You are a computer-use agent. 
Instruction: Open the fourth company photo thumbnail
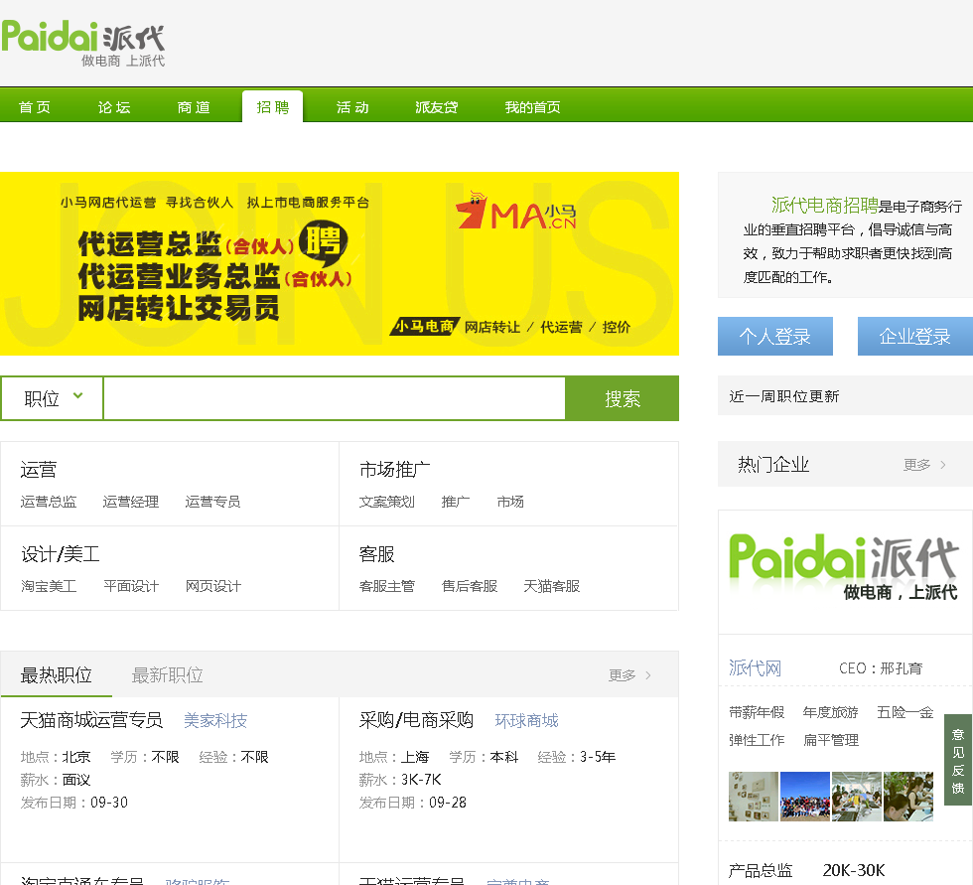pos(907,797)
